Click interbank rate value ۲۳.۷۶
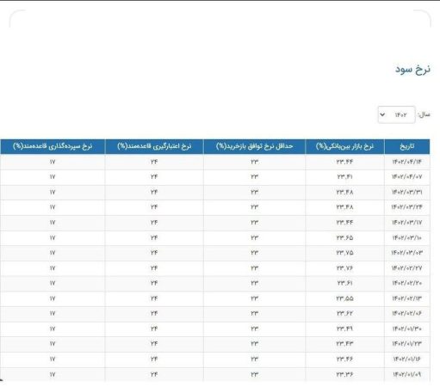This screenshot has width=440, height=387. pyautogui.click(x=344, y=268)
